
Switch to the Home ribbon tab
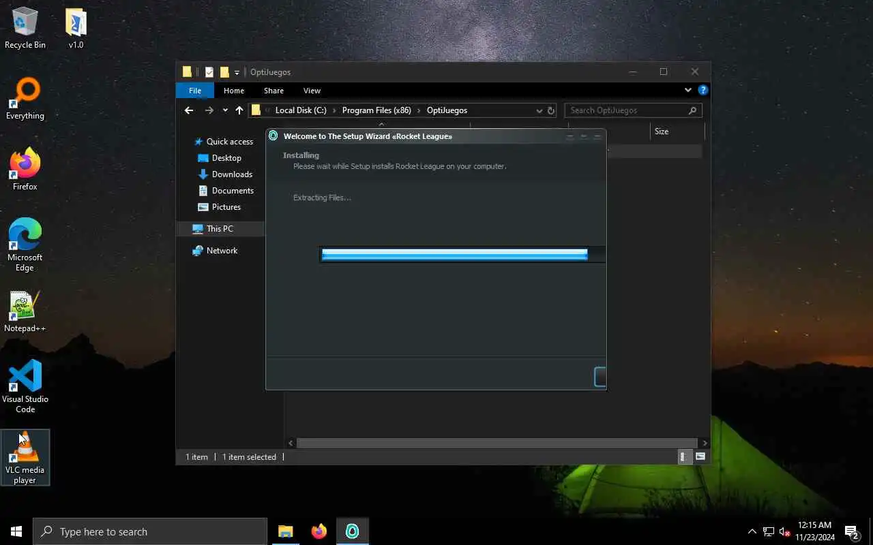[x=234, y=91]
